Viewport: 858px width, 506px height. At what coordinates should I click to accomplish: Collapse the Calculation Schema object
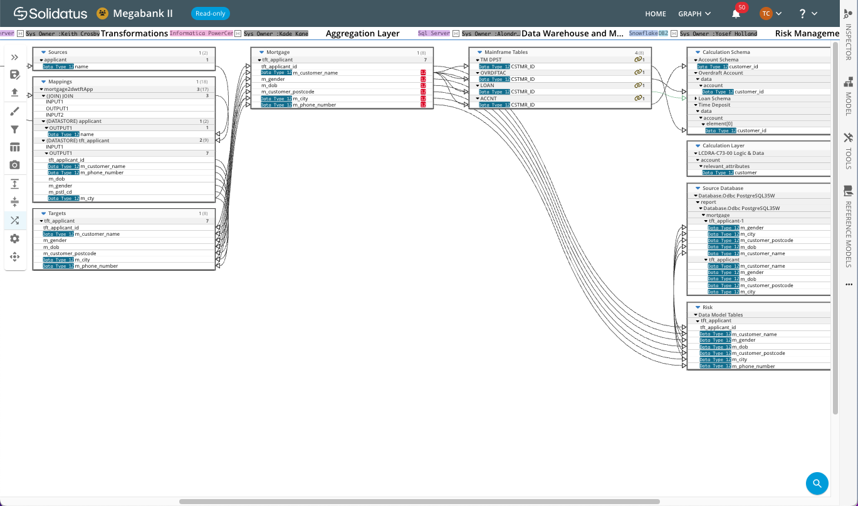coord(698,52)
